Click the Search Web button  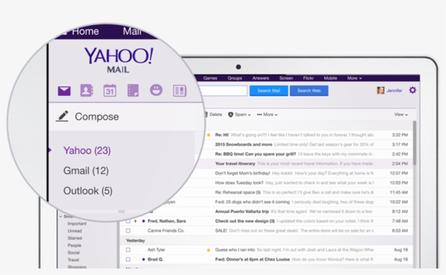coord(309,91)
